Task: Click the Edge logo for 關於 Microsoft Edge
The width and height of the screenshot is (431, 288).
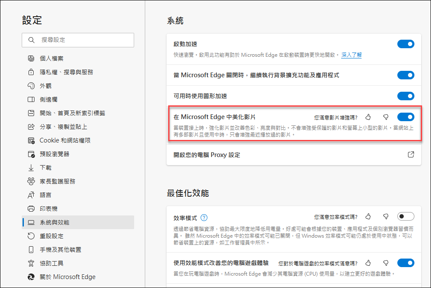Action: (x=31, y=277)
